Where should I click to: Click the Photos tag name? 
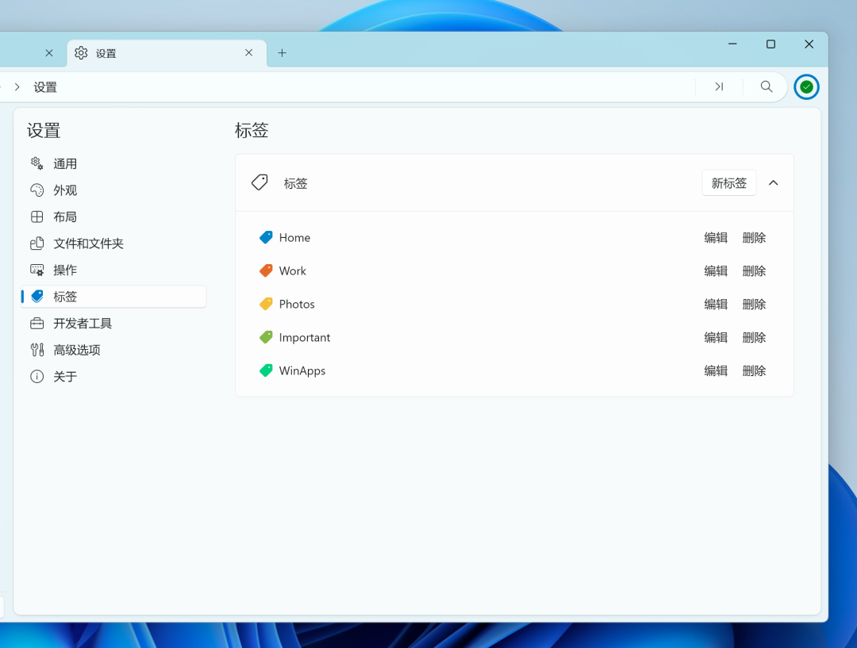pyautogui.click(x=297, y=305)
